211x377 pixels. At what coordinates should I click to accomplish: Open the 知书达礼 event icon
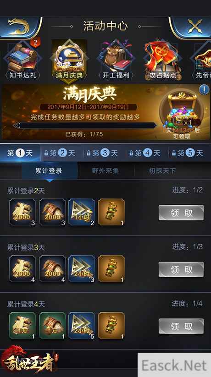click(x=22, y=60)
